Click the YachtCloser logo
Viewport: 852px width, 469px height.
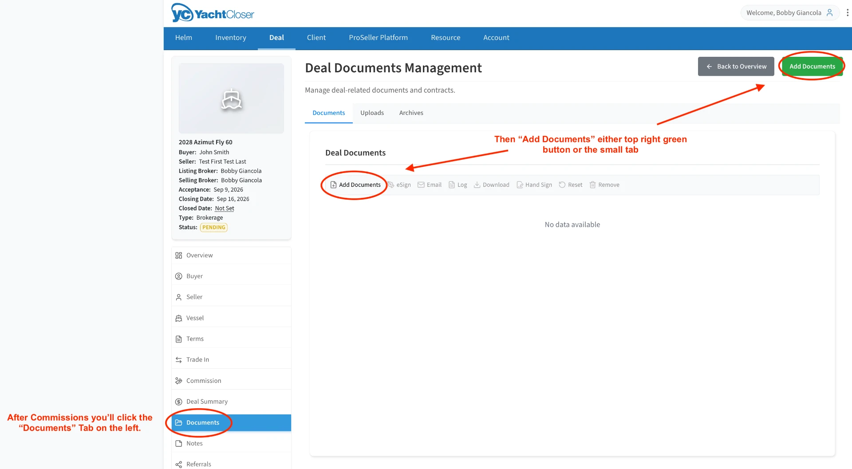(213, 13)
